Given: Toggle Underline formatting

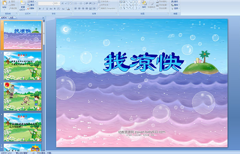Looking at the screenshot, I should [x=47, y=9].
